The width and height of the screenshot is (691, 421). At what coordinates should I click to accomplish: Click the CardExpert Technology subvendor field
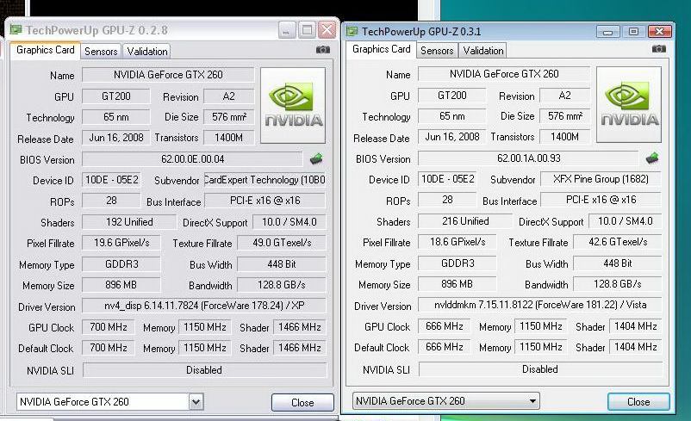click(x=265, y=180)
